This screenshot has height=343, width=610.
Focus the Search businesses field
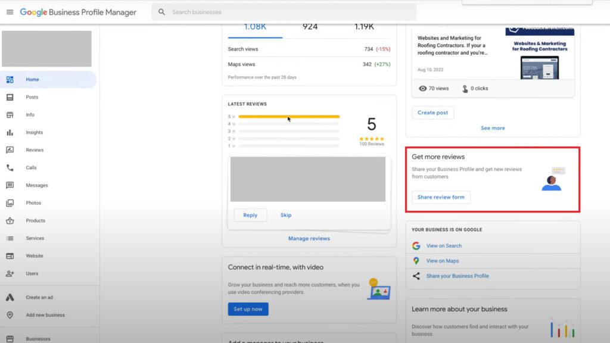coord(284,12)
